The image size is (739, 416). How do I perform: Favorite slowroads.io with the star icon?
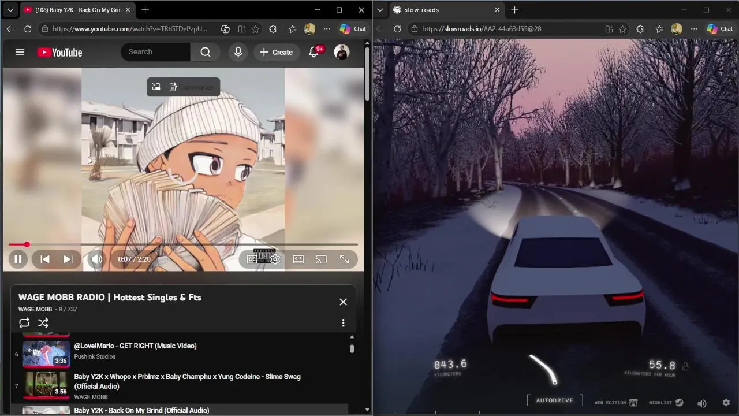622,29
